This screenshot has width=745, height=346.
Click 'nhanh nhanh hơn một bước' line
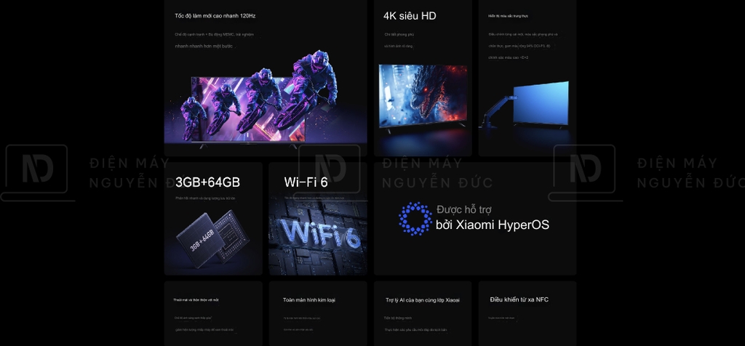pos(204,46)
